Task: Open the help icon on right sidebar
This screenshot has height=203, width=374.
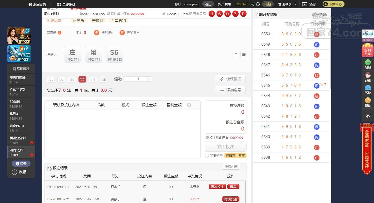Action: point(368,102)
